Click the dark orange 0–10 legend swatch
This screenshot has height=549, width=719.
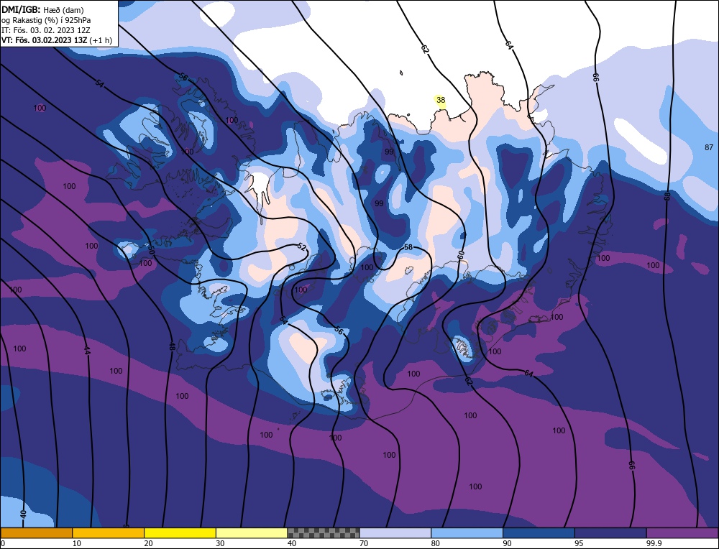[36, 533]
